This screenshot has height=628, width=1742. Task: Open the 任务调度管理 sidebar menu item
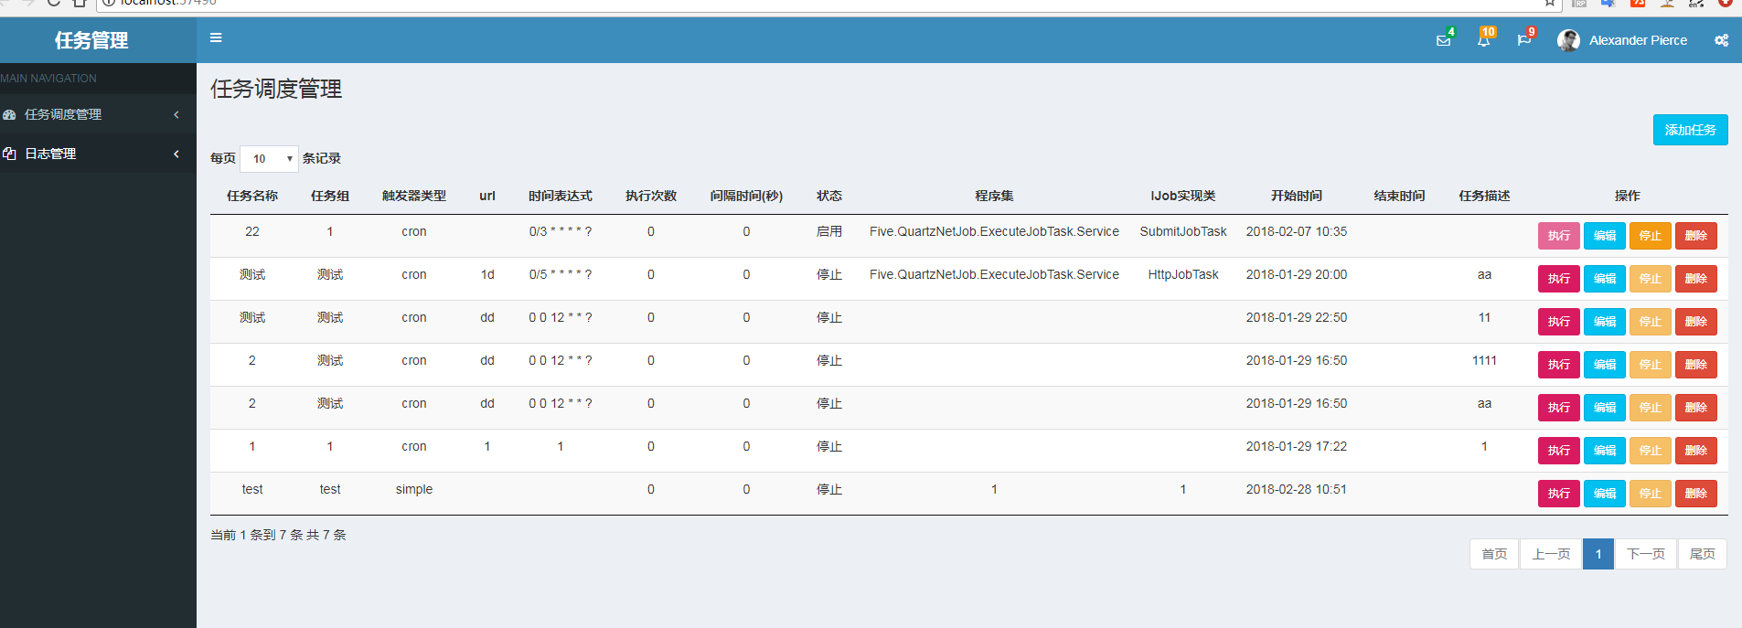click(x=98, y=114)
